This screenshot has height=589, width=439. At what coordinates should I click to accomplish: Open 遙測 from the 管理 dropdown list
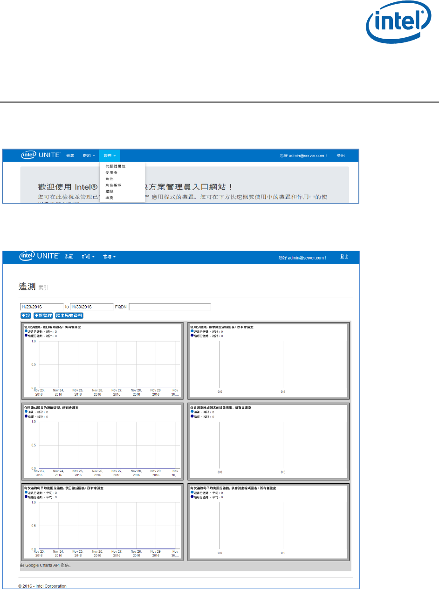[x=109, y=198]
